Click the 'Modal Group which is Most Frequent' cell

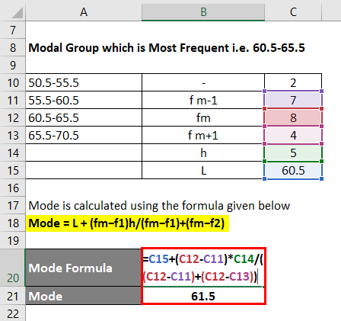point(167,47)
